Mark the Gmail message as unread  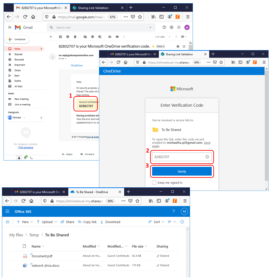pyautogui.click(x=85, y=37)
